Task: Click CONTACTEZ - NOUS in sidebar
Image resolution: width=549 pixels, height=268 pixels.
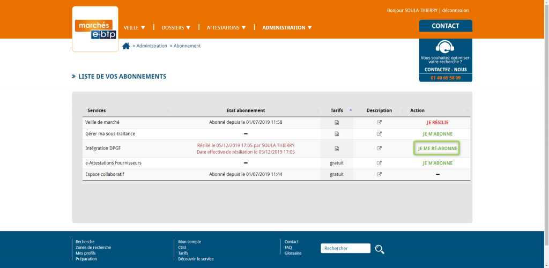Action: (x=446, y=70)
